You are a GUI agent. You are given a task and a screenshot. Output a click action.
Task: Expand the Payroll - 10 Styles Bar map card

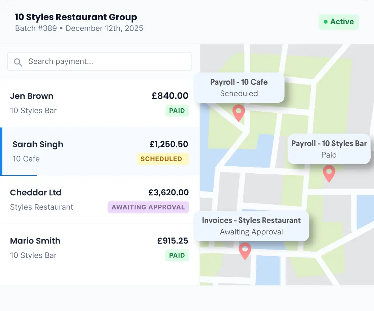[329, 149]
